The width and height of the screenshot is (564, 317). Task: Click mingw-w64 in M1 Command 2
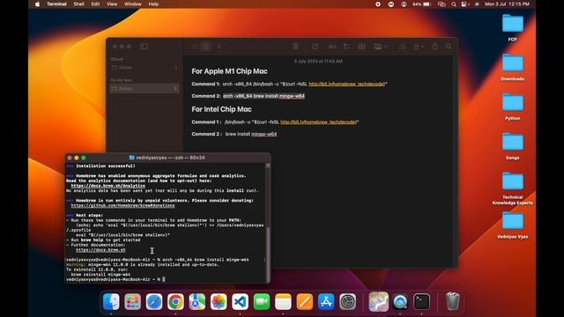coord(292,96)
